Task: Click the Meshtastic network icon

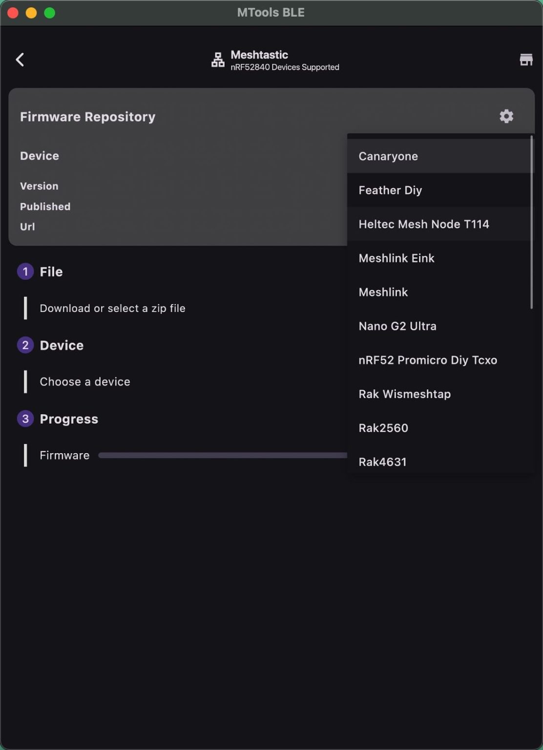Action: point(218,60)
